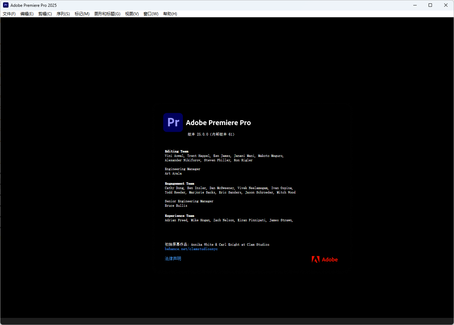
Task: Click the Editing Team credits heading
Action: pos(176,151)
